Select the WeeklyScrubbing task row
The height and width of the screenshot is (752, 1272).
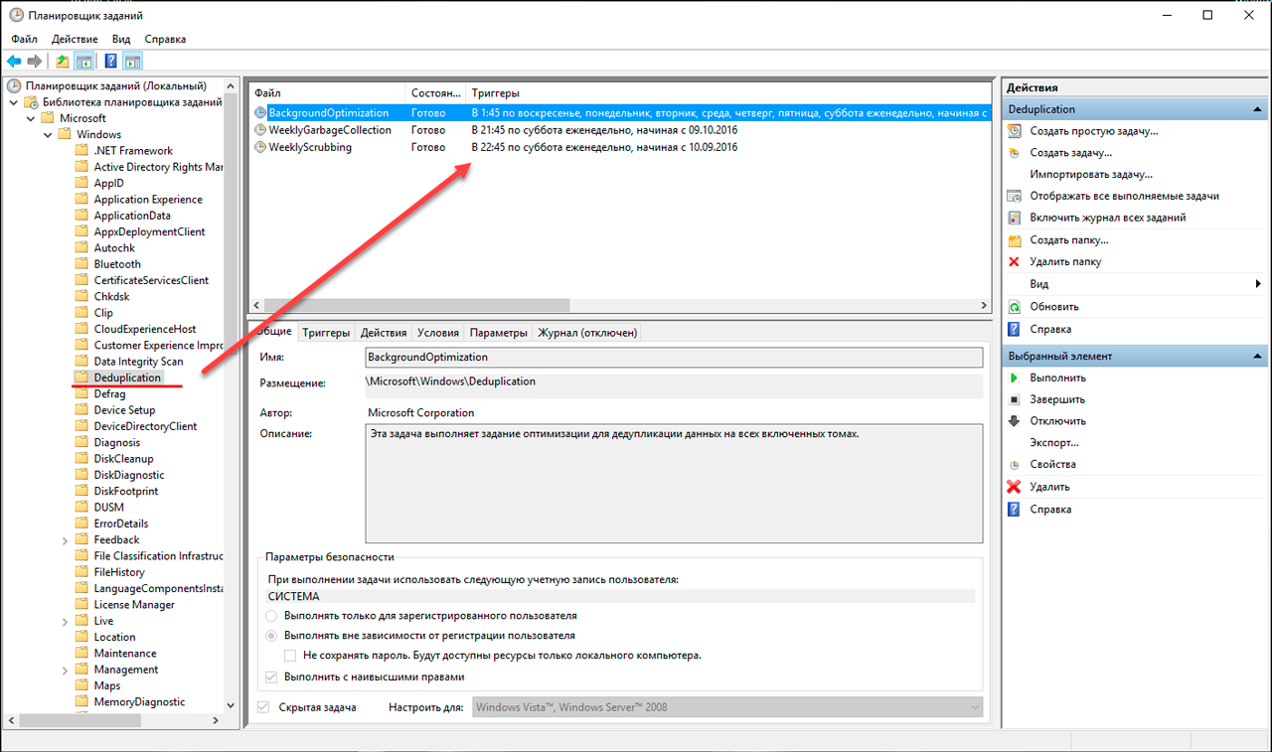pos(310,147)
